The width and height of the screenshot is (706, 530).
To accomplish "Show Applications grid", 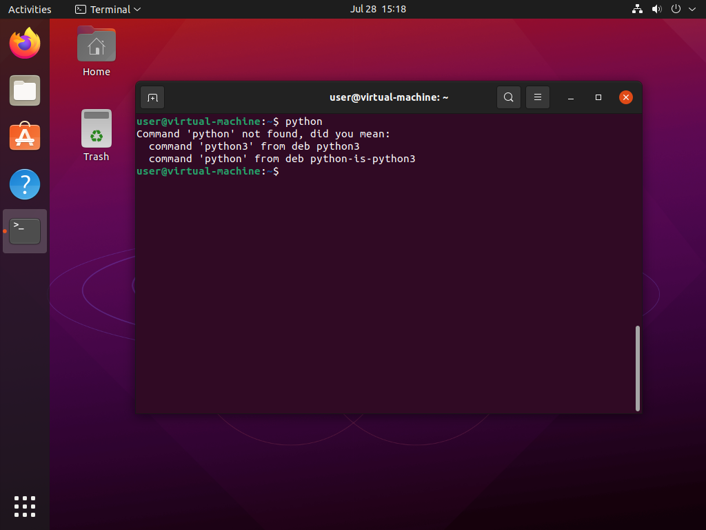I will pos(25,506).
